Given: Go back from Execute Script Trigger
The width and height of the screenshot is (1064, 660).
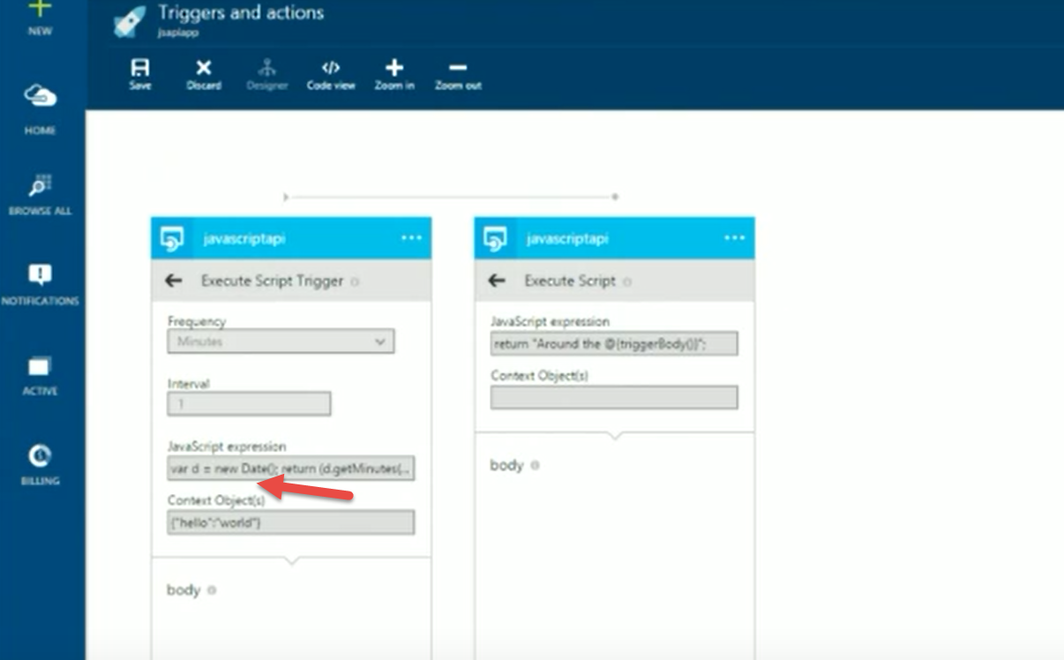Looking at the screenshot, I should pyautogui.click(x=174, y=281).
